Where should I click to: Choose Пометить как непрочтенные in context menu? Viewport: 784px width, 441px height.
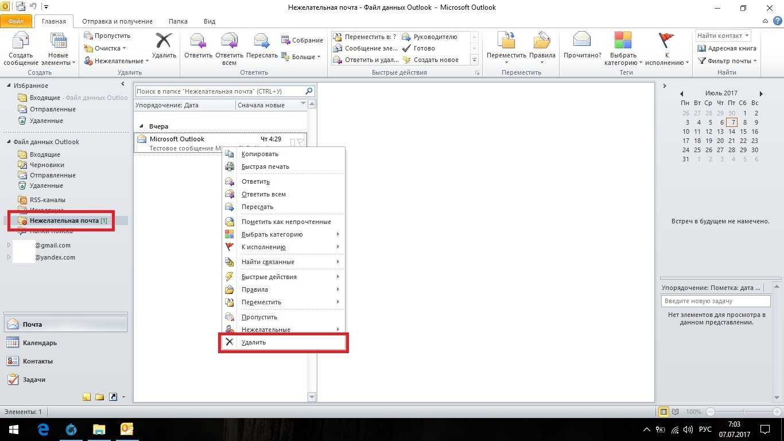(284, 222)
